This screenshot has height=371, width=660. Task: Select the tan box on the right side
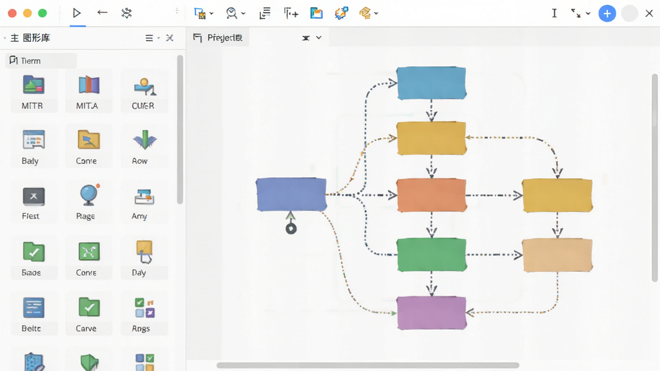pyautogui.click(x=558, y=255)
